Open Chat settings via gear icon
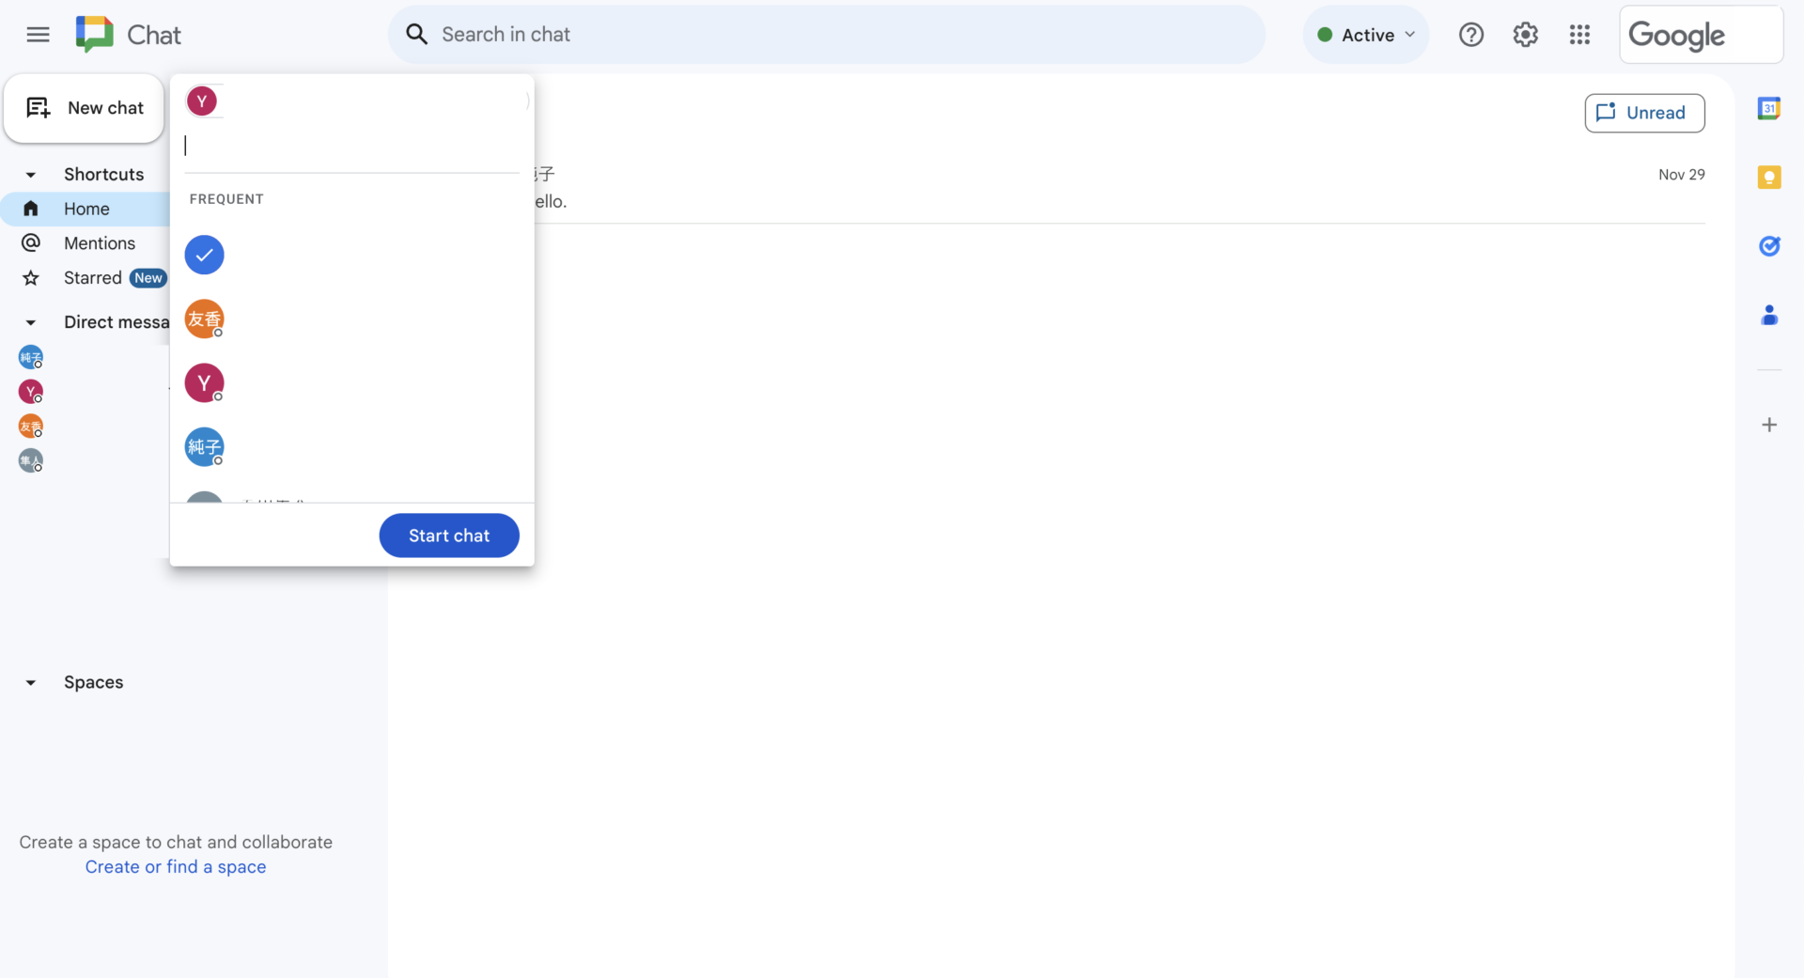 (1526, 34)
